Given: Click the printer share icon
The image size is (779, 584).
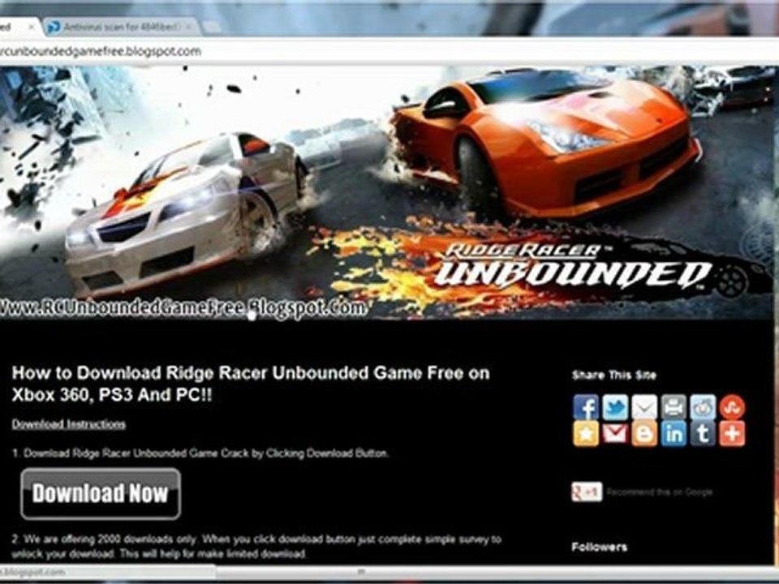Looking at the screenshot, I should click(x=674, y=408).
